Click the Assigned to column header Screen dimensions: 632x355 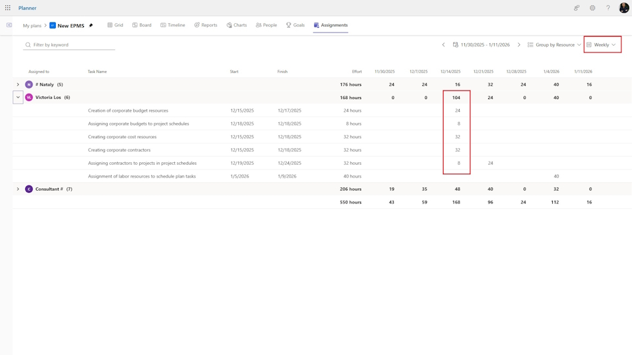point(39,72)
